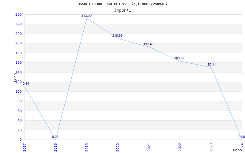The height and width of the screenshot is (153, 245).
Task: Click the 0.00 data label at 2024
Action: click(x=242, y=137)
